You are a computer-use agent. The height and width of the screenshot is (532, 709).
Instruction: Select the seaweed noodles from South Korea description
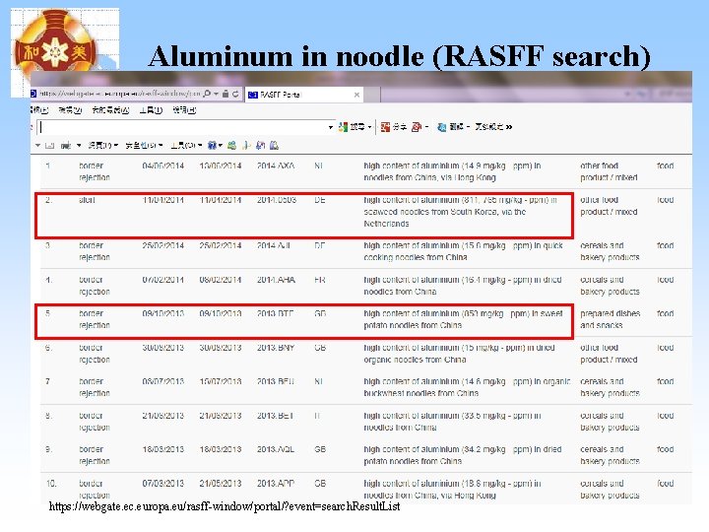[460, 212]
